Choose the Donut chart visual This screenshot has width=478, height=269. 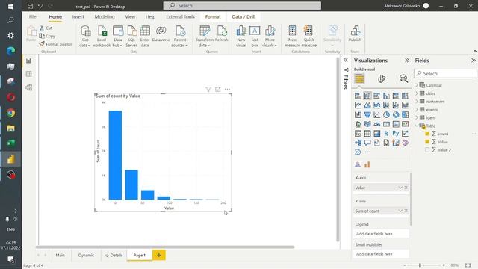tap(396, 115)
